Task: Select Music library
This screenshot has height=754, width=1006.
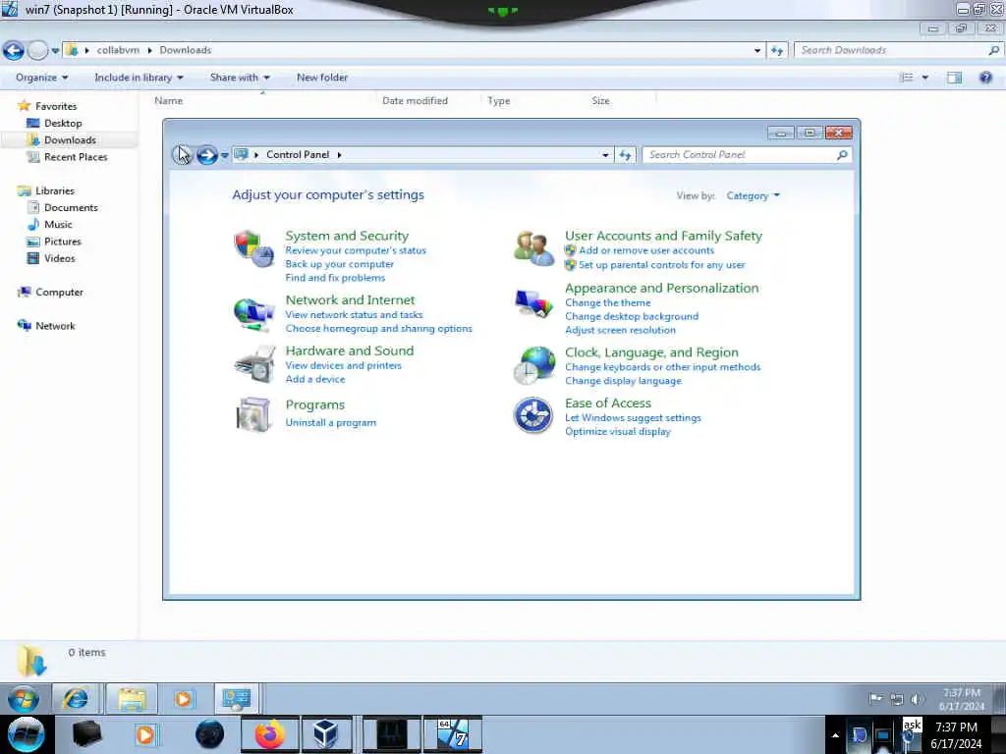Action: click(x=58, y=225)
